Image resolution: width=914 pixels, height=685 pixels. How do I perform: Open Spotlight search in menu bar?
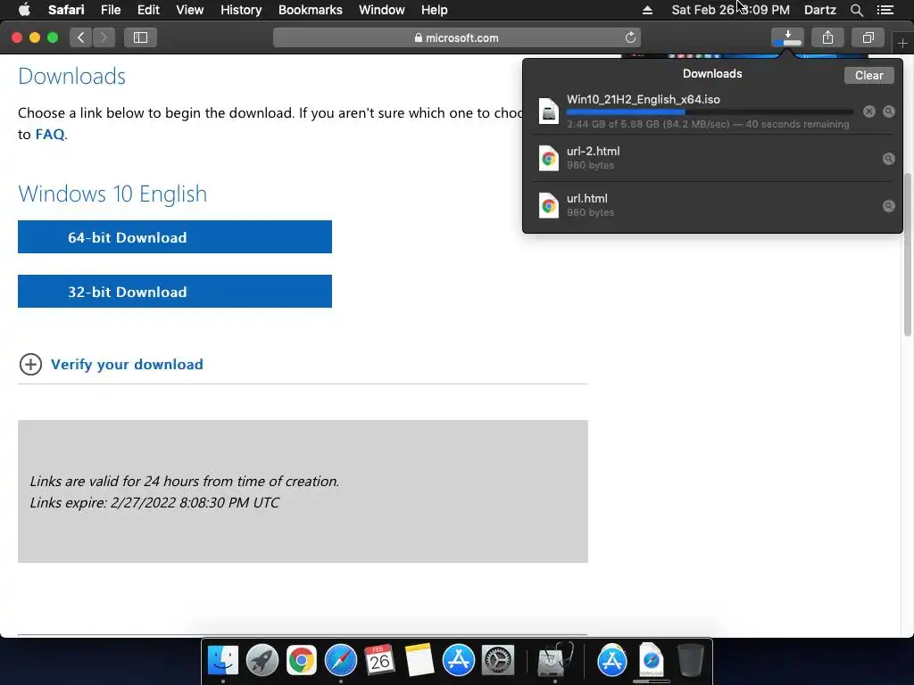tap(856, 10)
